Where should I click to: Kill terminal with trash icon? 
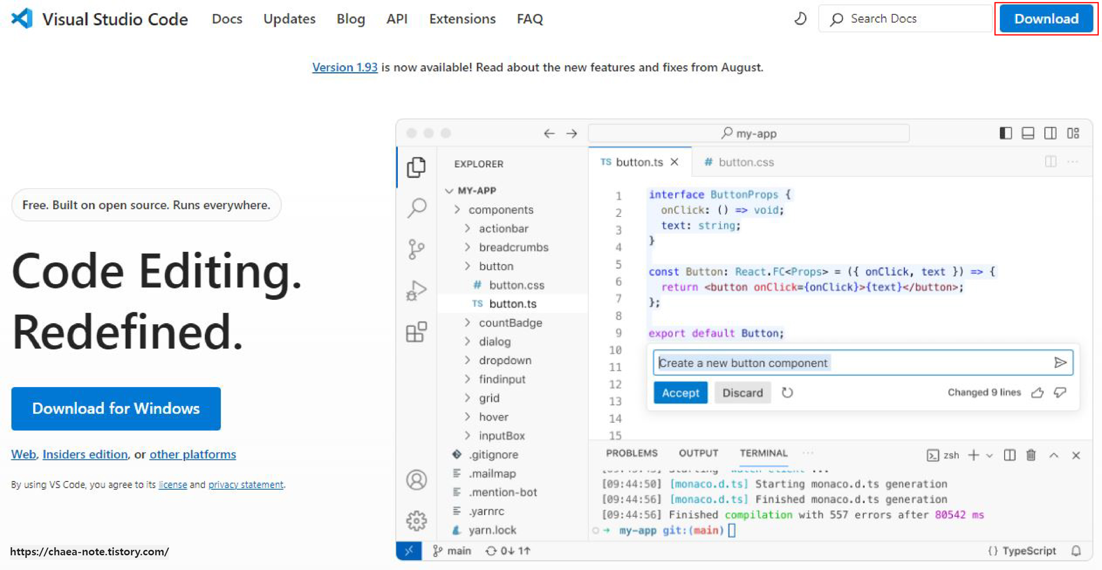pos(1031,455)
